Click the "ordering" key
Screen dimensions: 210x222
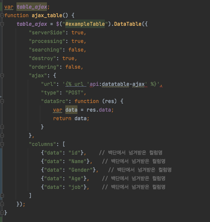click(44, 67)
